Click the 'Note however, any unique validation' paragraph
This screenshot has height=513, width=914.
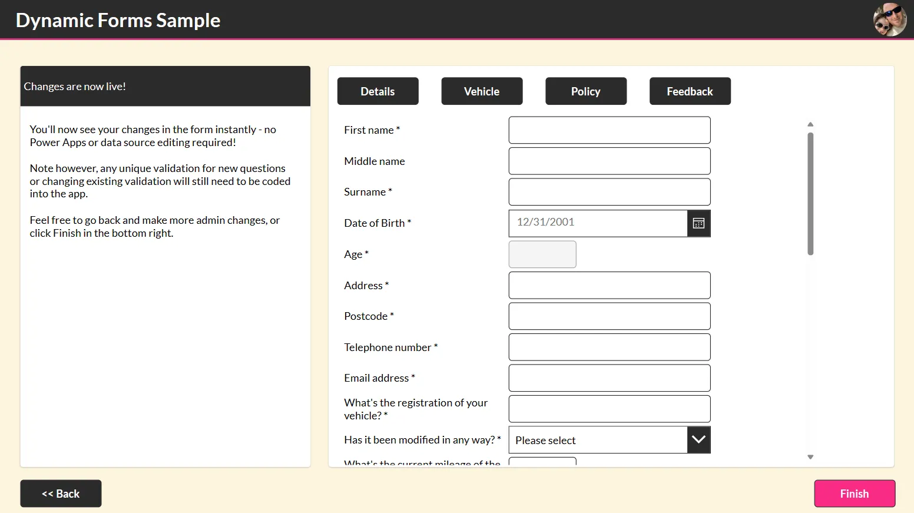160,181
